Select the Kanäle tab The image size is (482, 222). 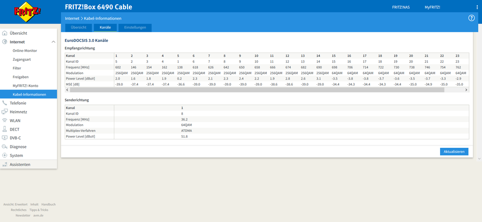coord(105,27)
